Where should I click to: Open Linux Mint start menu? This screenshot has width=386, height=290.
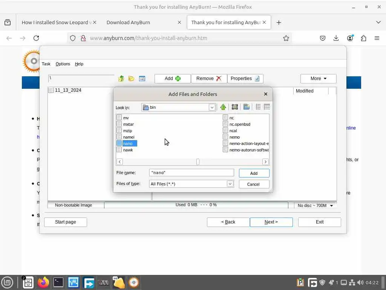[8, 282]
